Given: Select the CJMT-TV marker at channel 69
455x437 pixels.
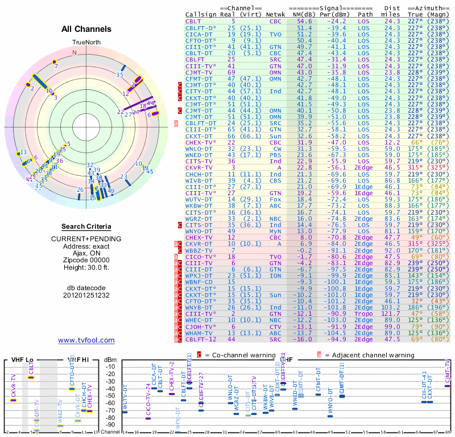Looking at the screenshot, I should click(447, 386).
